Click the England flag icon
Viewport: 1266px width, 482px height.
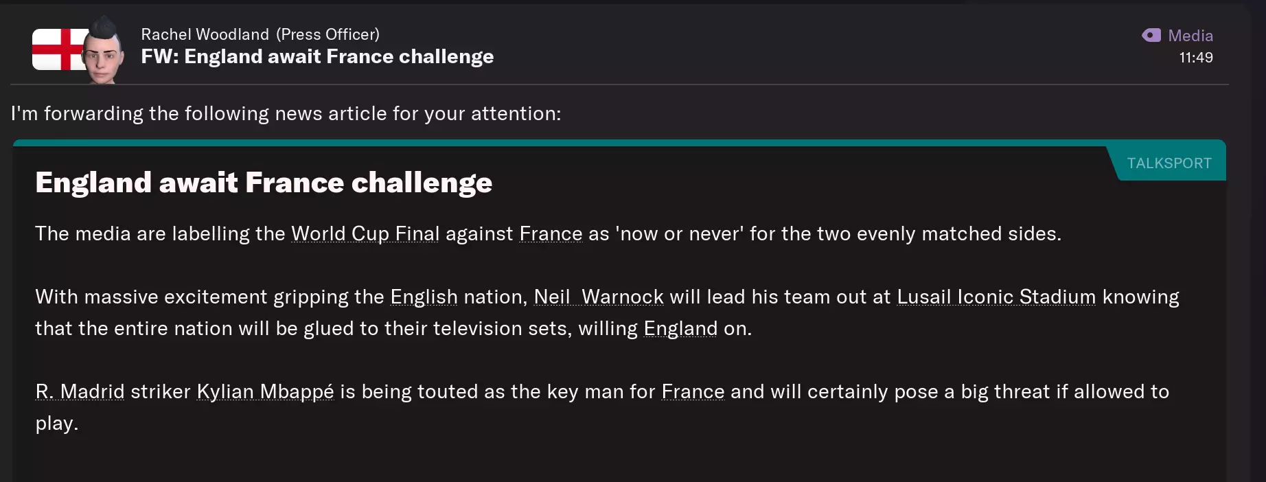pyautogui.click(x=55, y=49)
